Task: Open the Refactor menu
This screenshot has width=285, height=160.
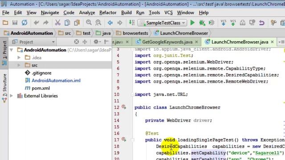Action: point(108,13)
